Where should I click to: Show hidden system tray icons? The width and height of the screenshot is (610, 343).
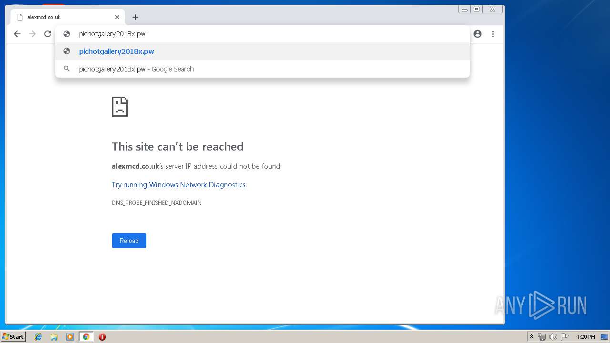tap(531, 337)
